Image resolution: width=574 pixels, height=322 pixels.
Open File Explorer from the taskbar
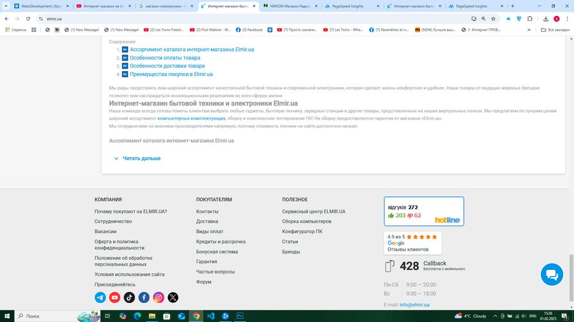point(152,316)
